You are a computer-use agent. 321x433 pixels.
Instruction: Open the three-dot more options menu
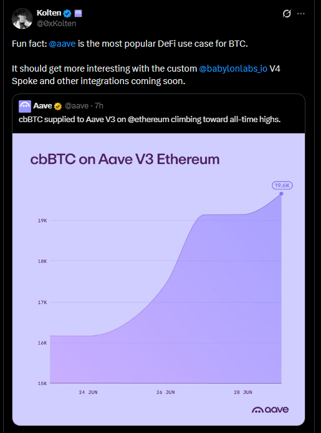click(301, 13)
